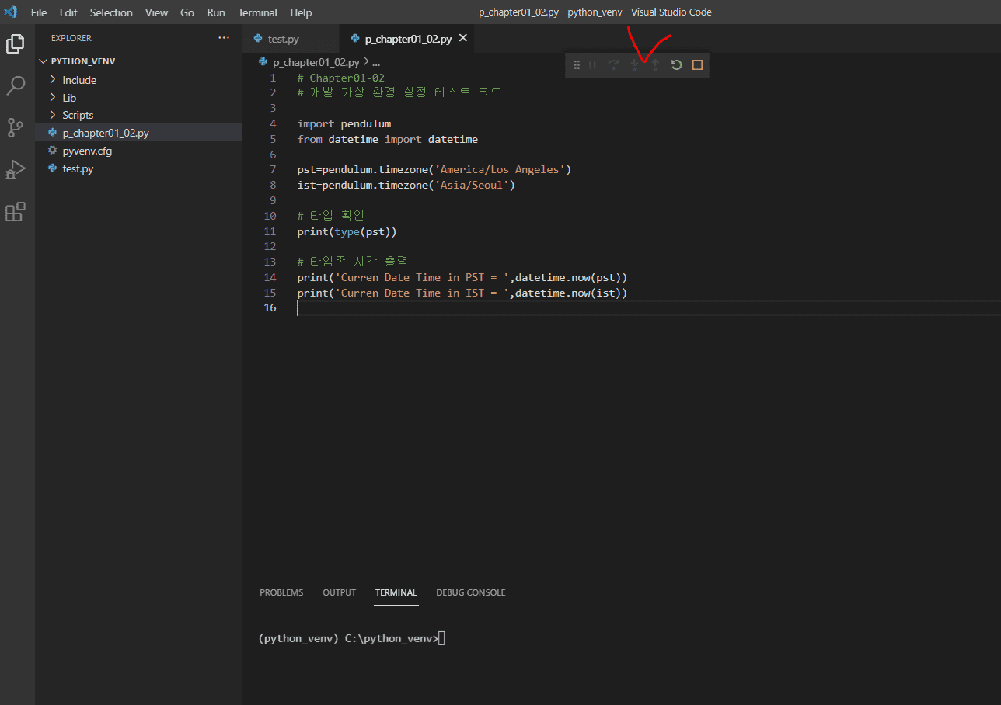Expand the Lib folder

(69, 98)
